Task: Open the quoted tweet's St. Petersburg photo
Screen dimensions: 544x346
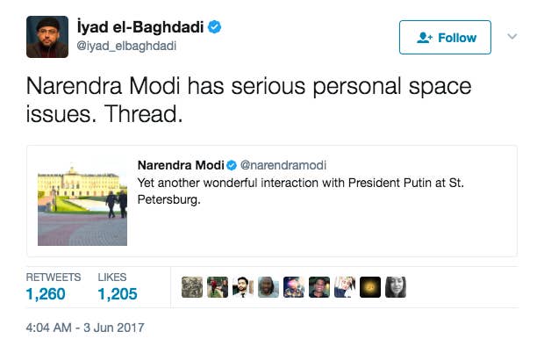Action: pos(82,203)
